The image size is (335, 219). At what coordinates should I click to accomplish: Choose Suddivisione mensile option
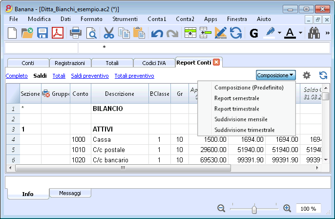[241, 119]
